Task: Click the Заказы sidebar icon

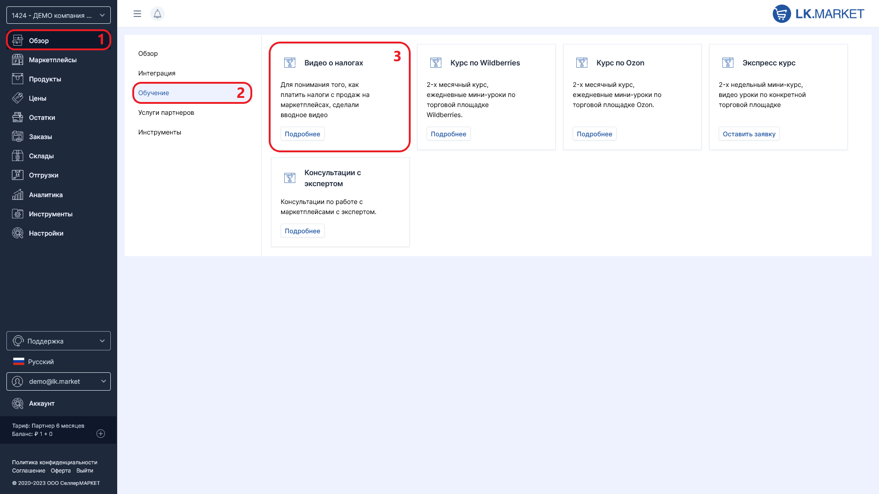Action: (x=17, y=137)
